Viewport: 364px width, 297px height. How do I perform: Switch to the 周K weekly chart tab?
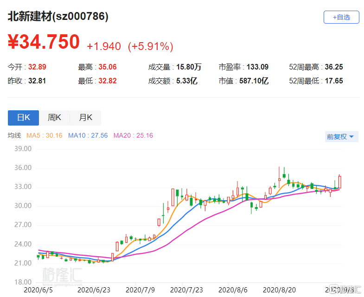pos(54,118)
